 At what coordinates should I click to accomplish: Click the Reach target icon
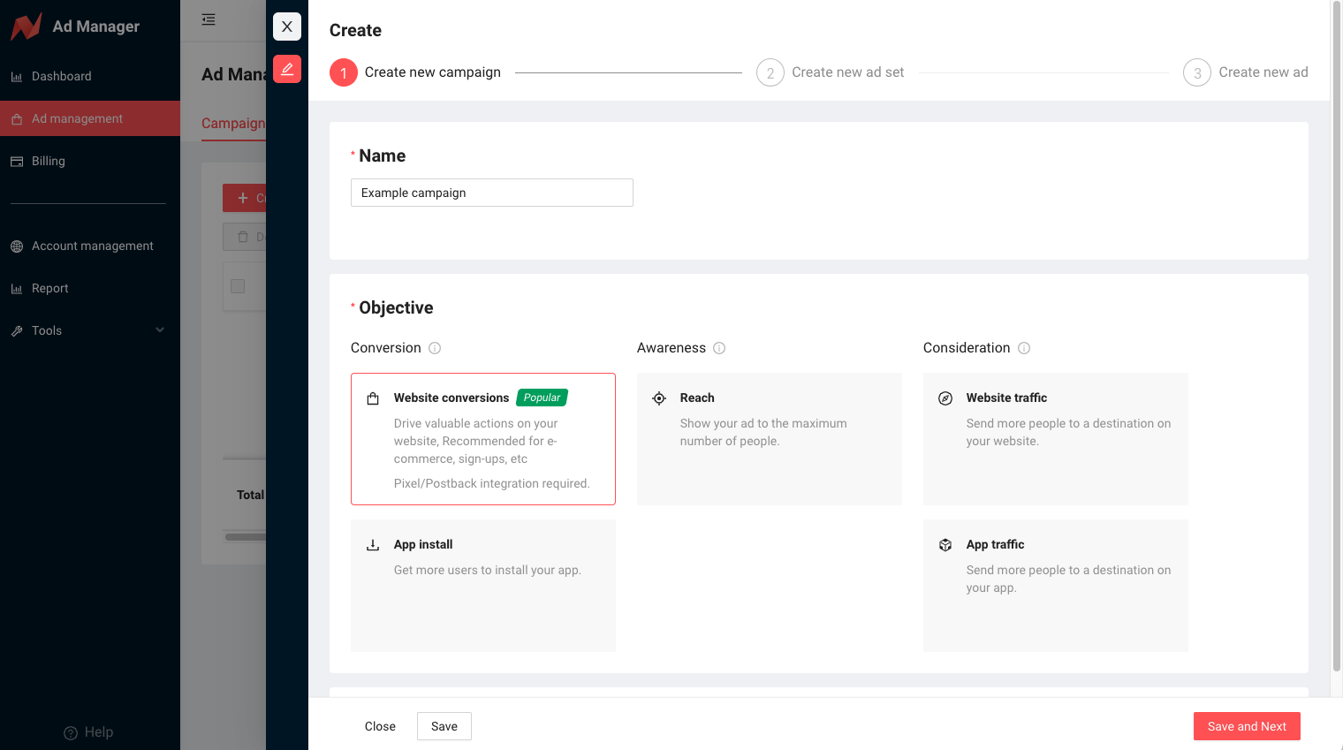pos(659,398)
